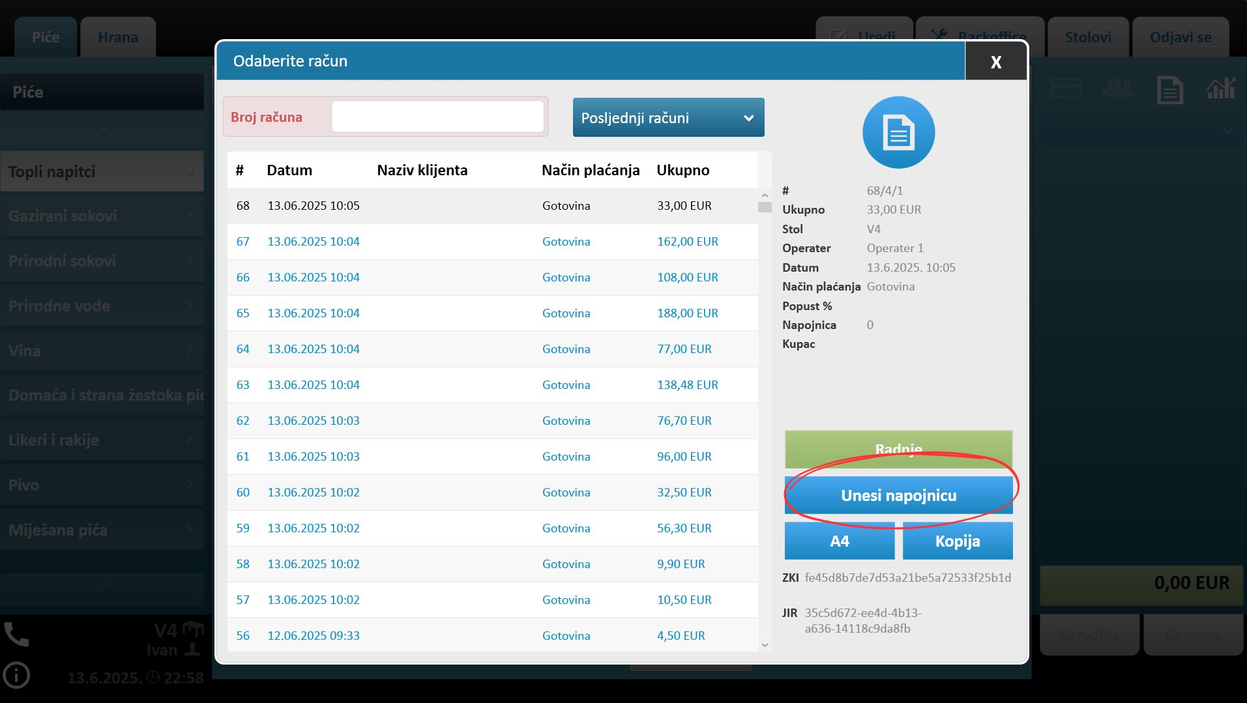1247x703 pixels.
Task: Switch to the Piće tab
Action: 46,37
